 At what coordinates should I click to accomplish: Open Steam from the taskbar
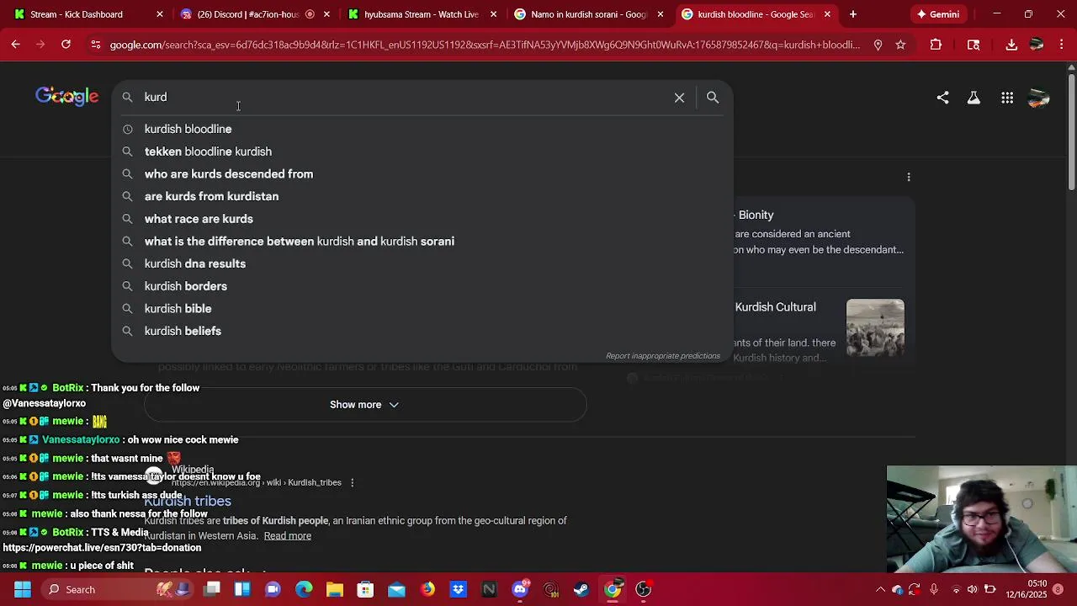581,589
